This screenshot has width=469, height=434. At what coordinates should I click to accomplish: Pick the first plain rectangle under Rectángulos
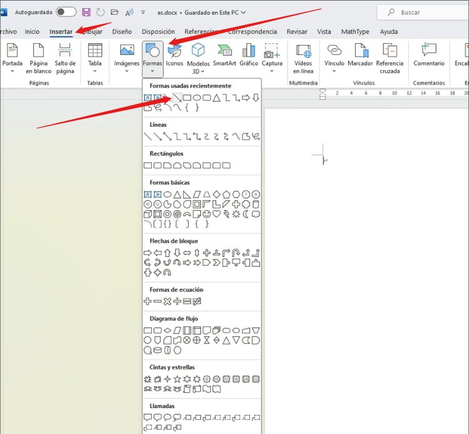point(148,166)
